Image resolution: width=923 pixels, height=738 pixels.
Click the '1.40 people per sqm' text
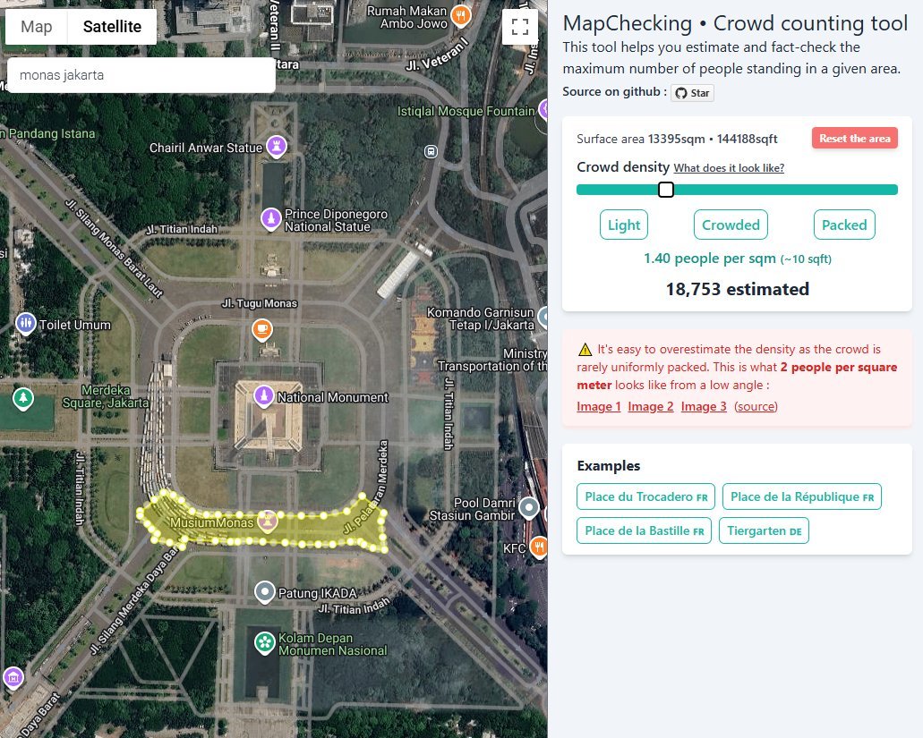coord(709,259)
